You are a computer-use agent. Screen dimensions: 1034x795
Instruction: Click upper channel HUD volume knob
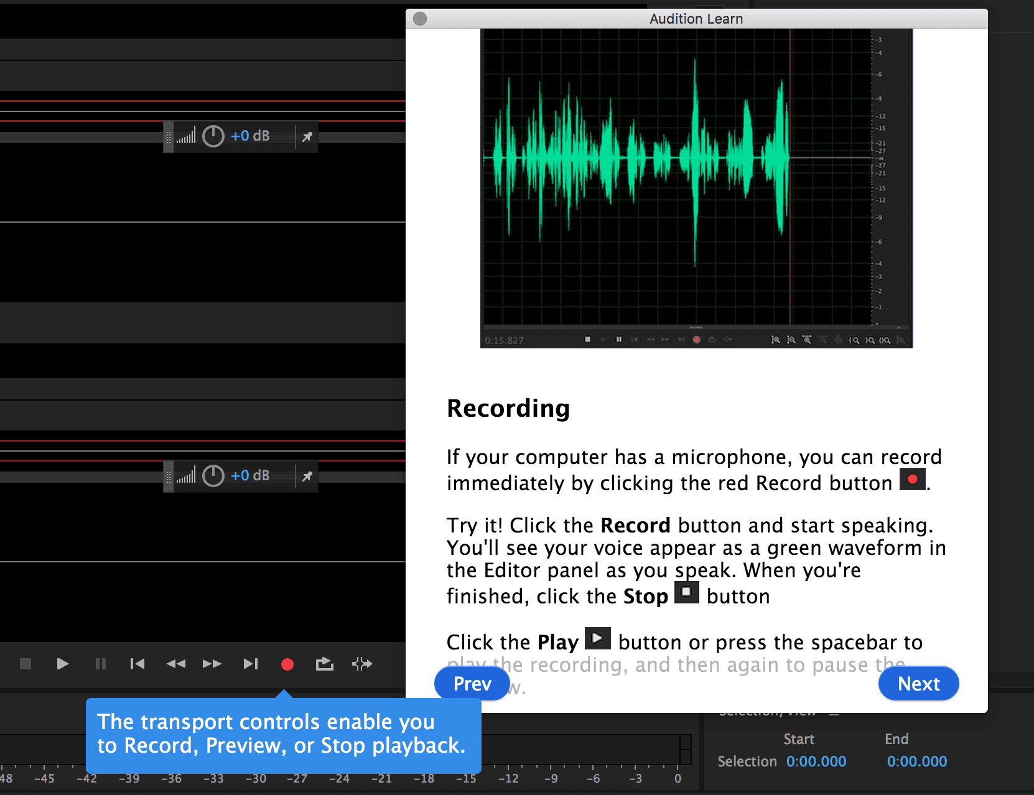click(213, 136)
